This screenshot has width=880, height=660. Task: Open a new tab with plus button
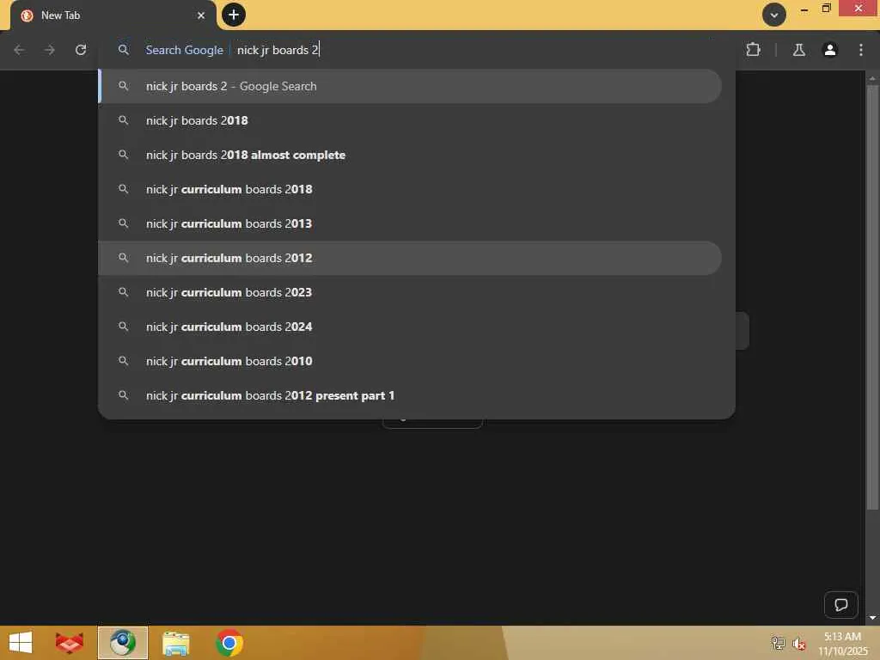pos(234,15)
